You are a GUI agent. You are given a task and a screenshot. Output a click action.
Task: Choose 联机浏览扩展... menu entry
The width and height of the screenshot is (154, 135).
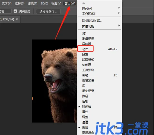[100, 21]
